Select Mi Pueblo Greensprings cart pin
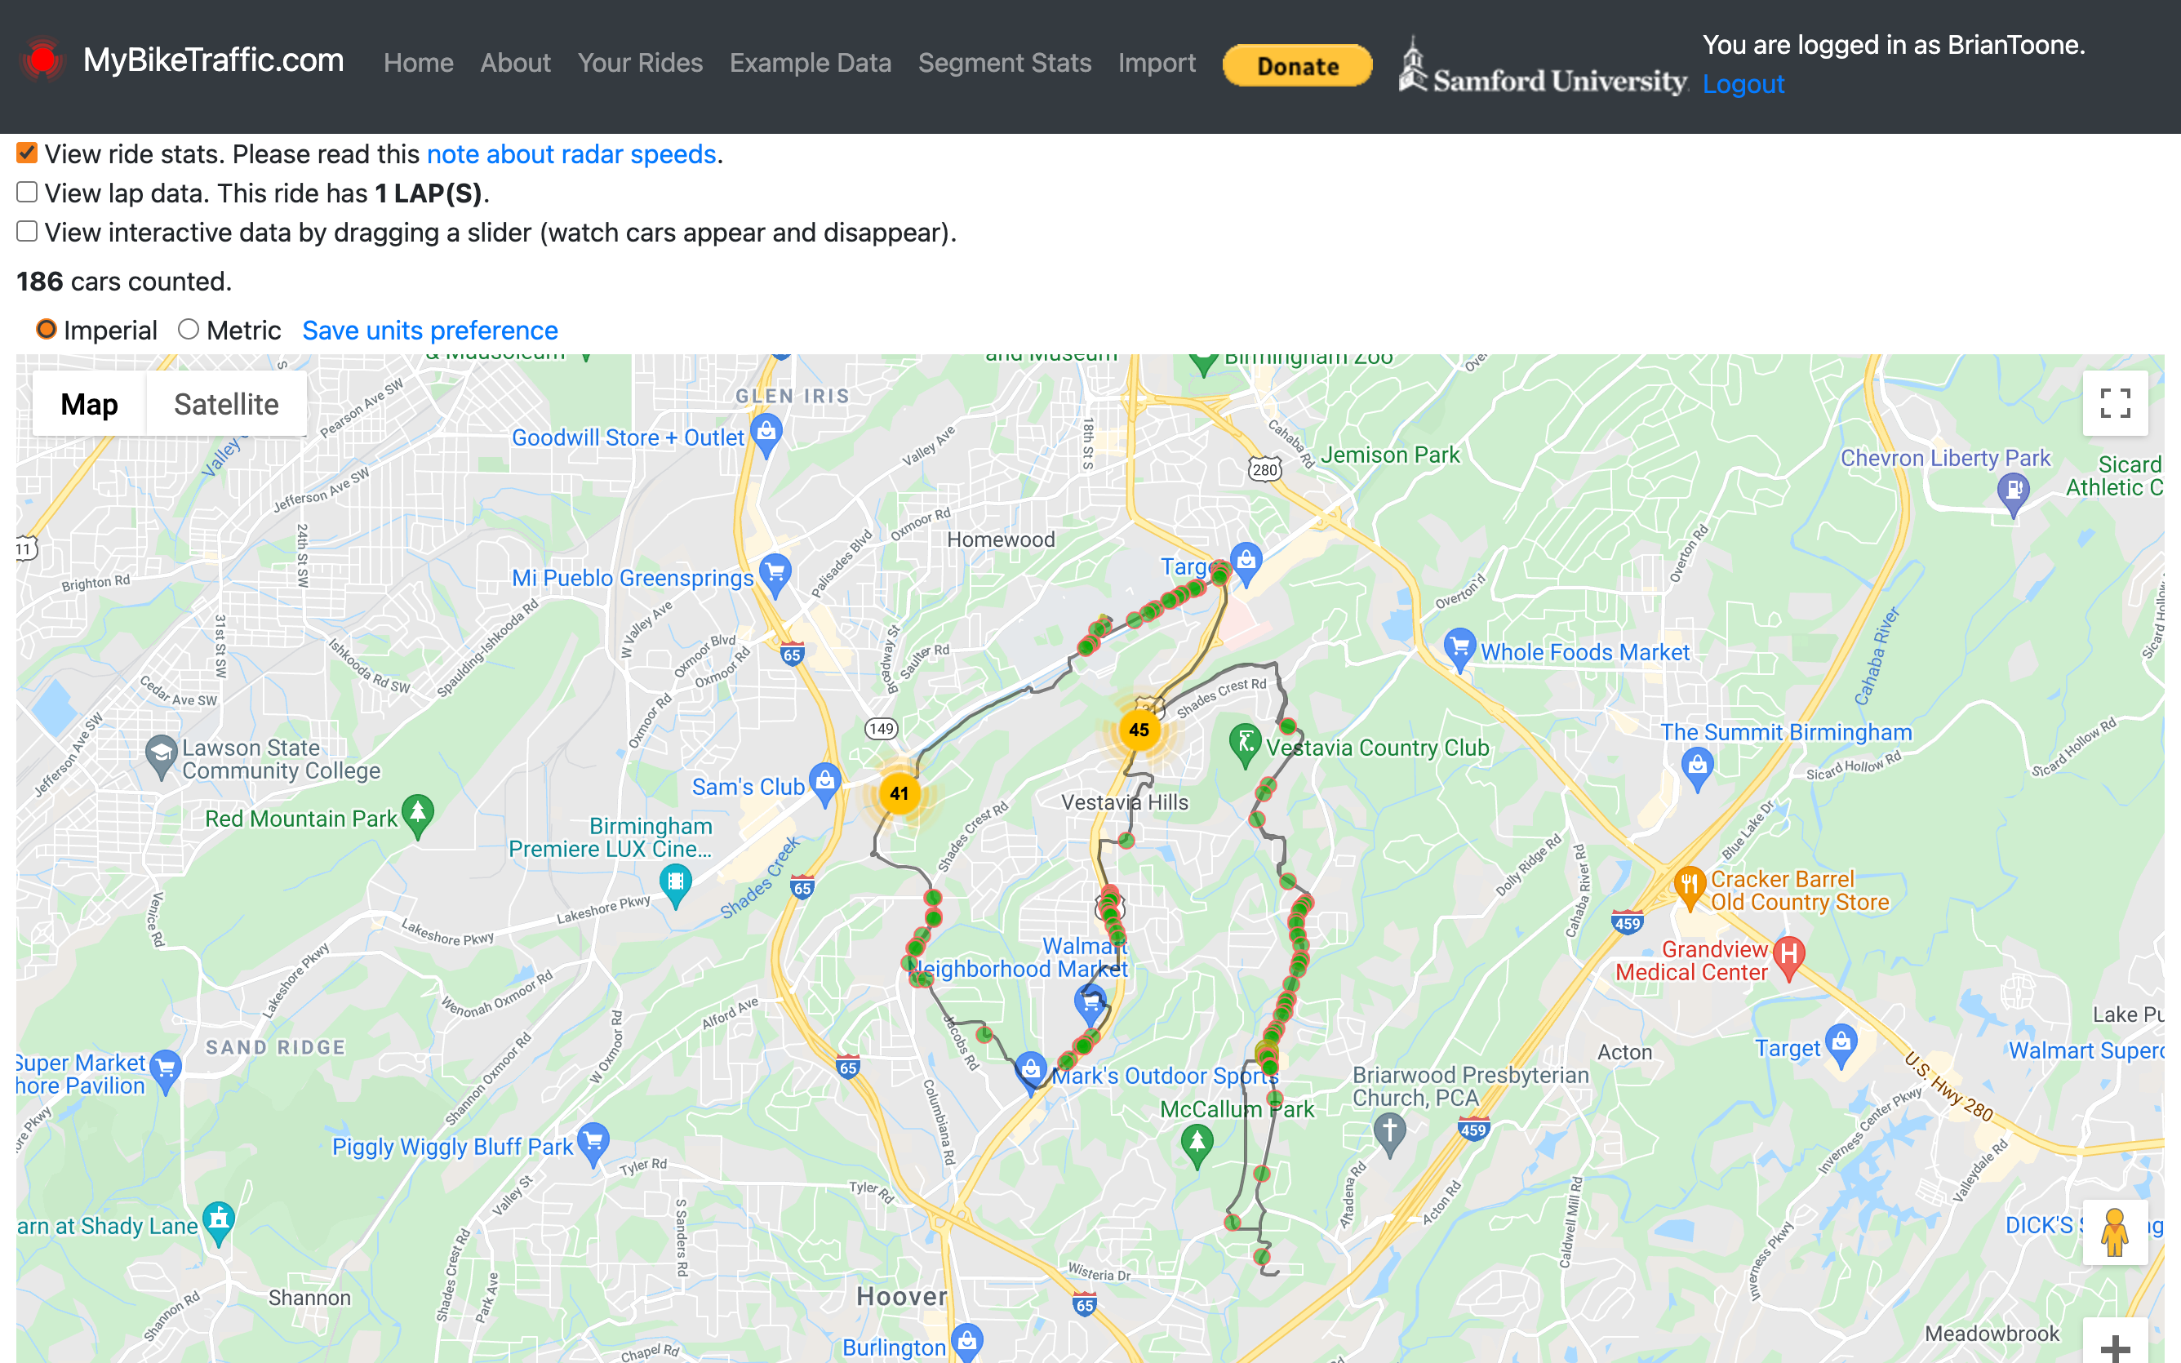This screenshot has width=2181, height=1363. point(775,576)
